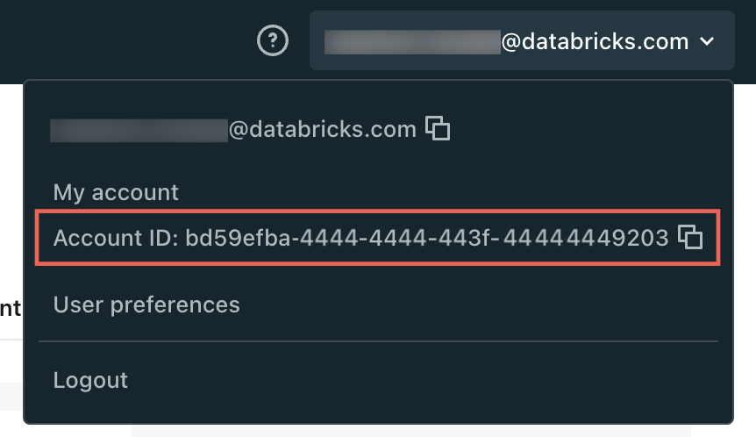Select User preferences menu entry
This screenshot has height=437, width=756.
click(x=146, y=304)
